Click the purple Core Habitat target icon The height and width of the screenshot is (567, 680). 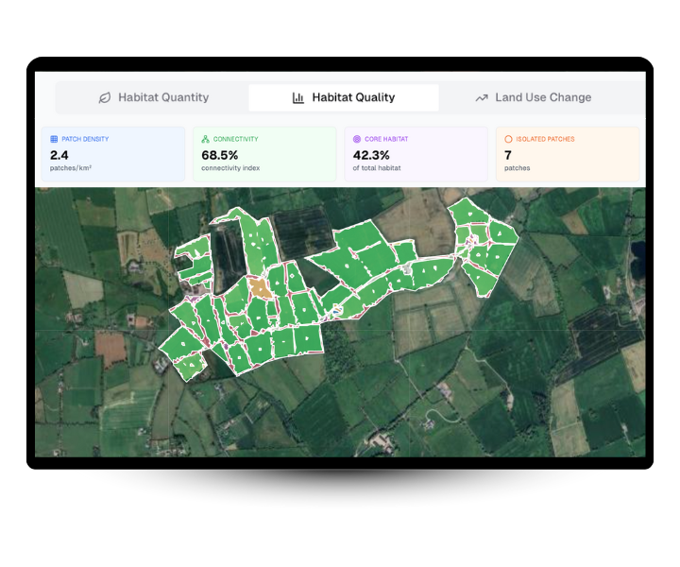[x=357, y=139]
